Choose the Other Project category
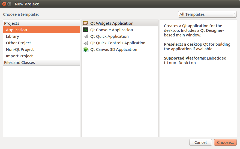 (x=19, y=43)
